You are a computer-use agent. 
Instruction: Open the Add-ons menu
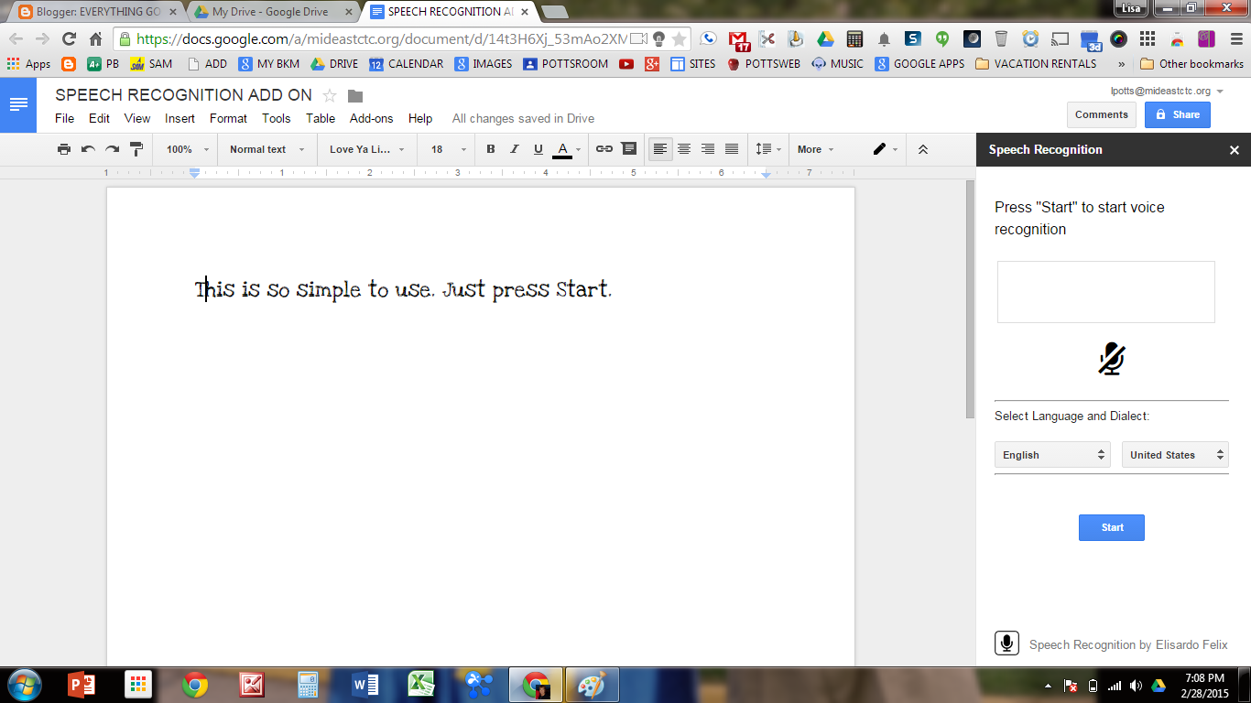371,118
